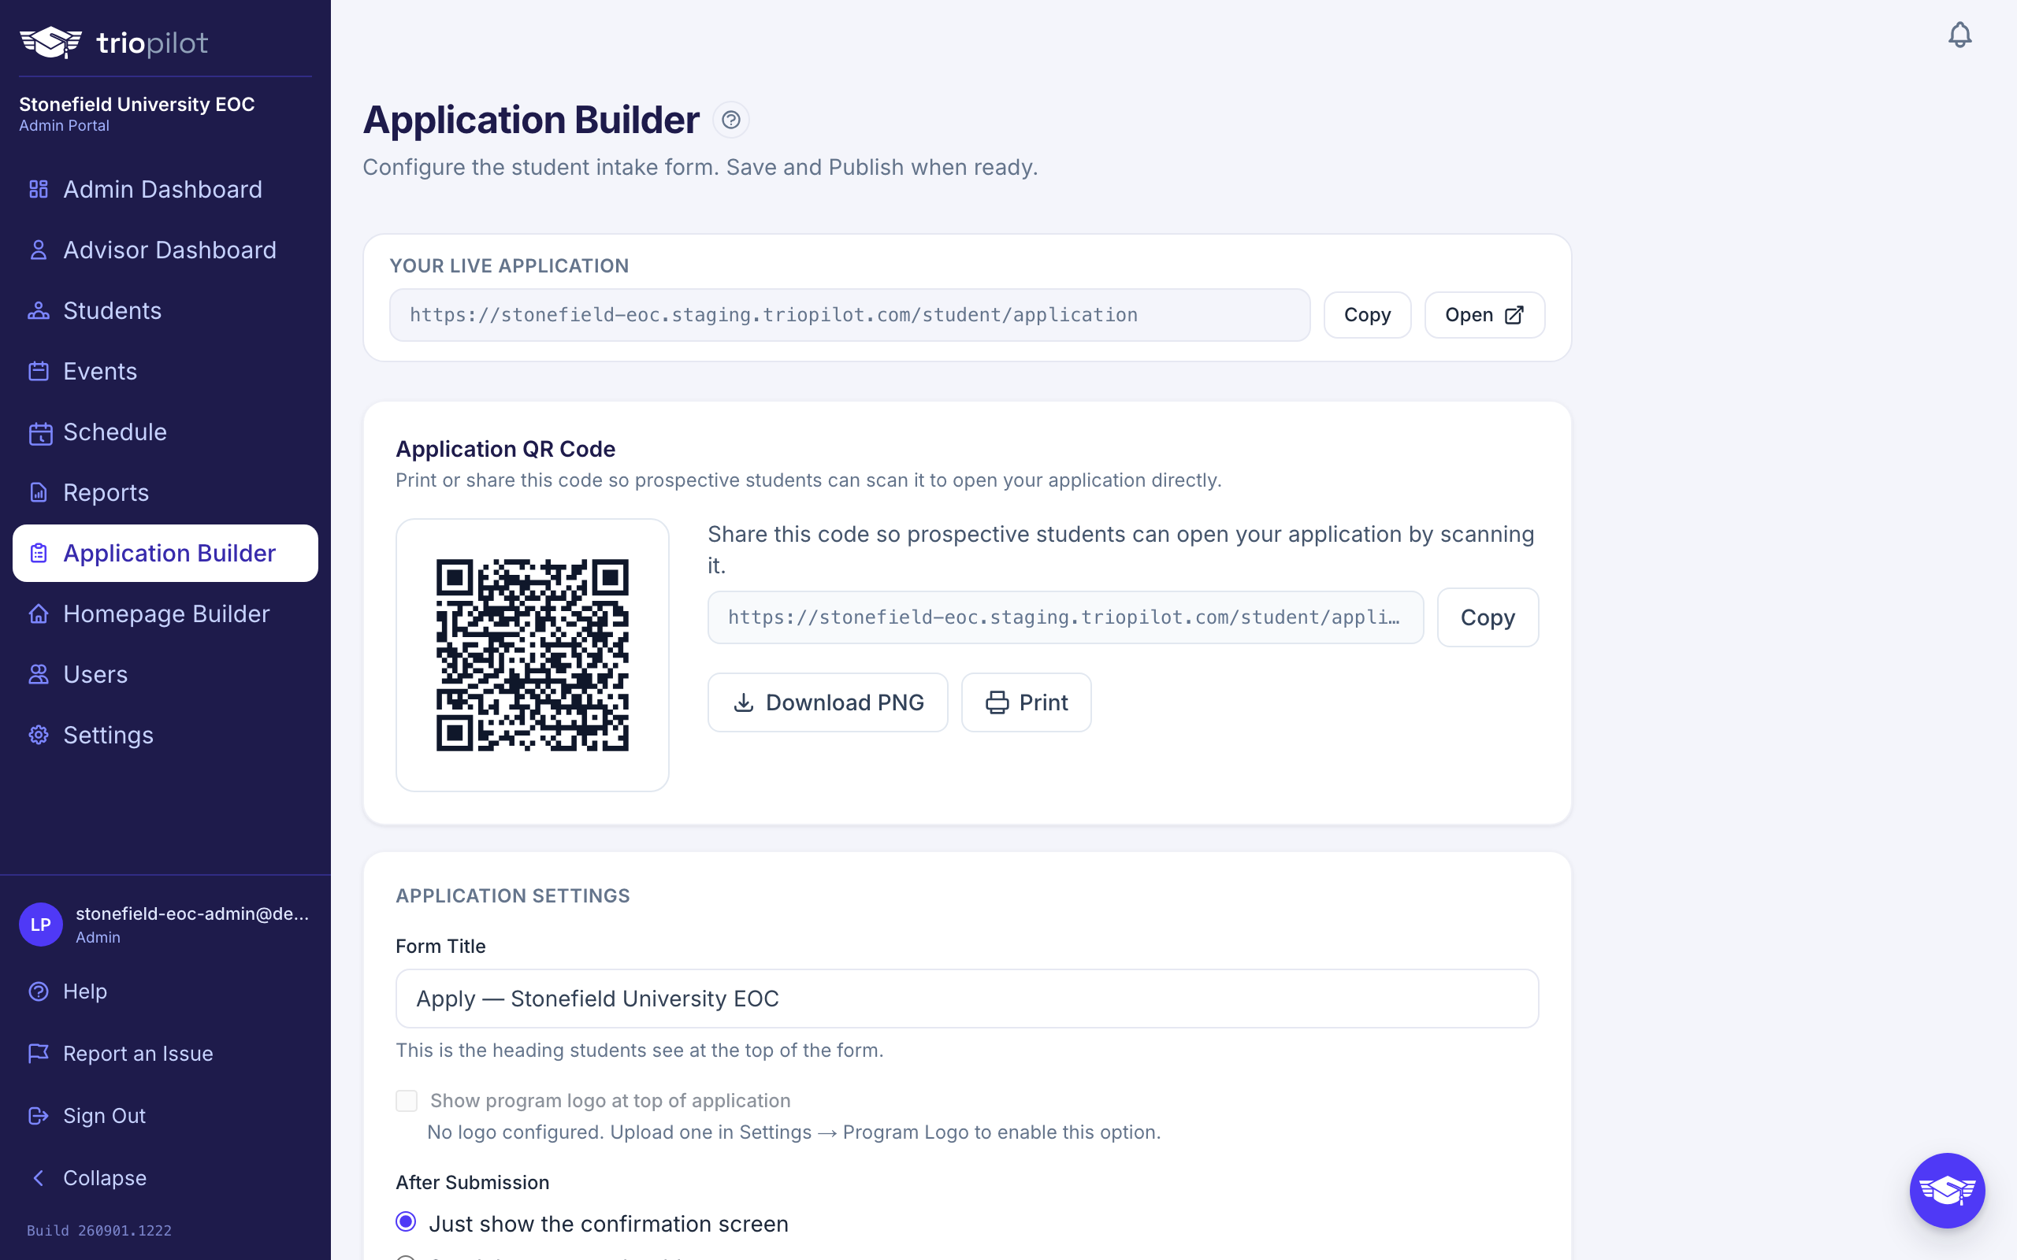The image size is (2017, 1260).
Task: Click the Application Builder clipboard icon
Action: [x=39, y=554]
